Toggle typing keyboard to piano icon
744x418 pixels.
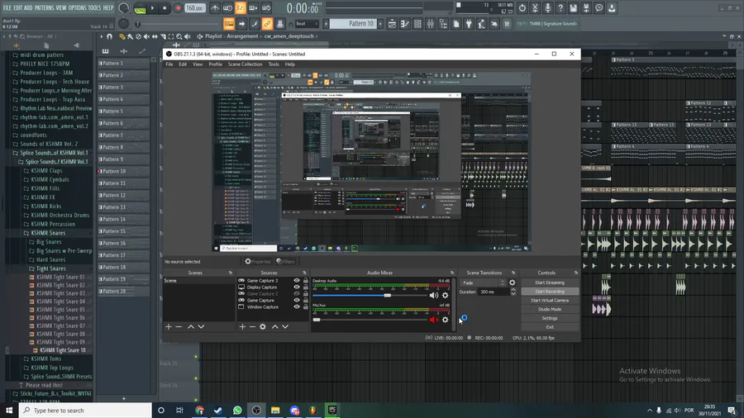pos(229,24)
